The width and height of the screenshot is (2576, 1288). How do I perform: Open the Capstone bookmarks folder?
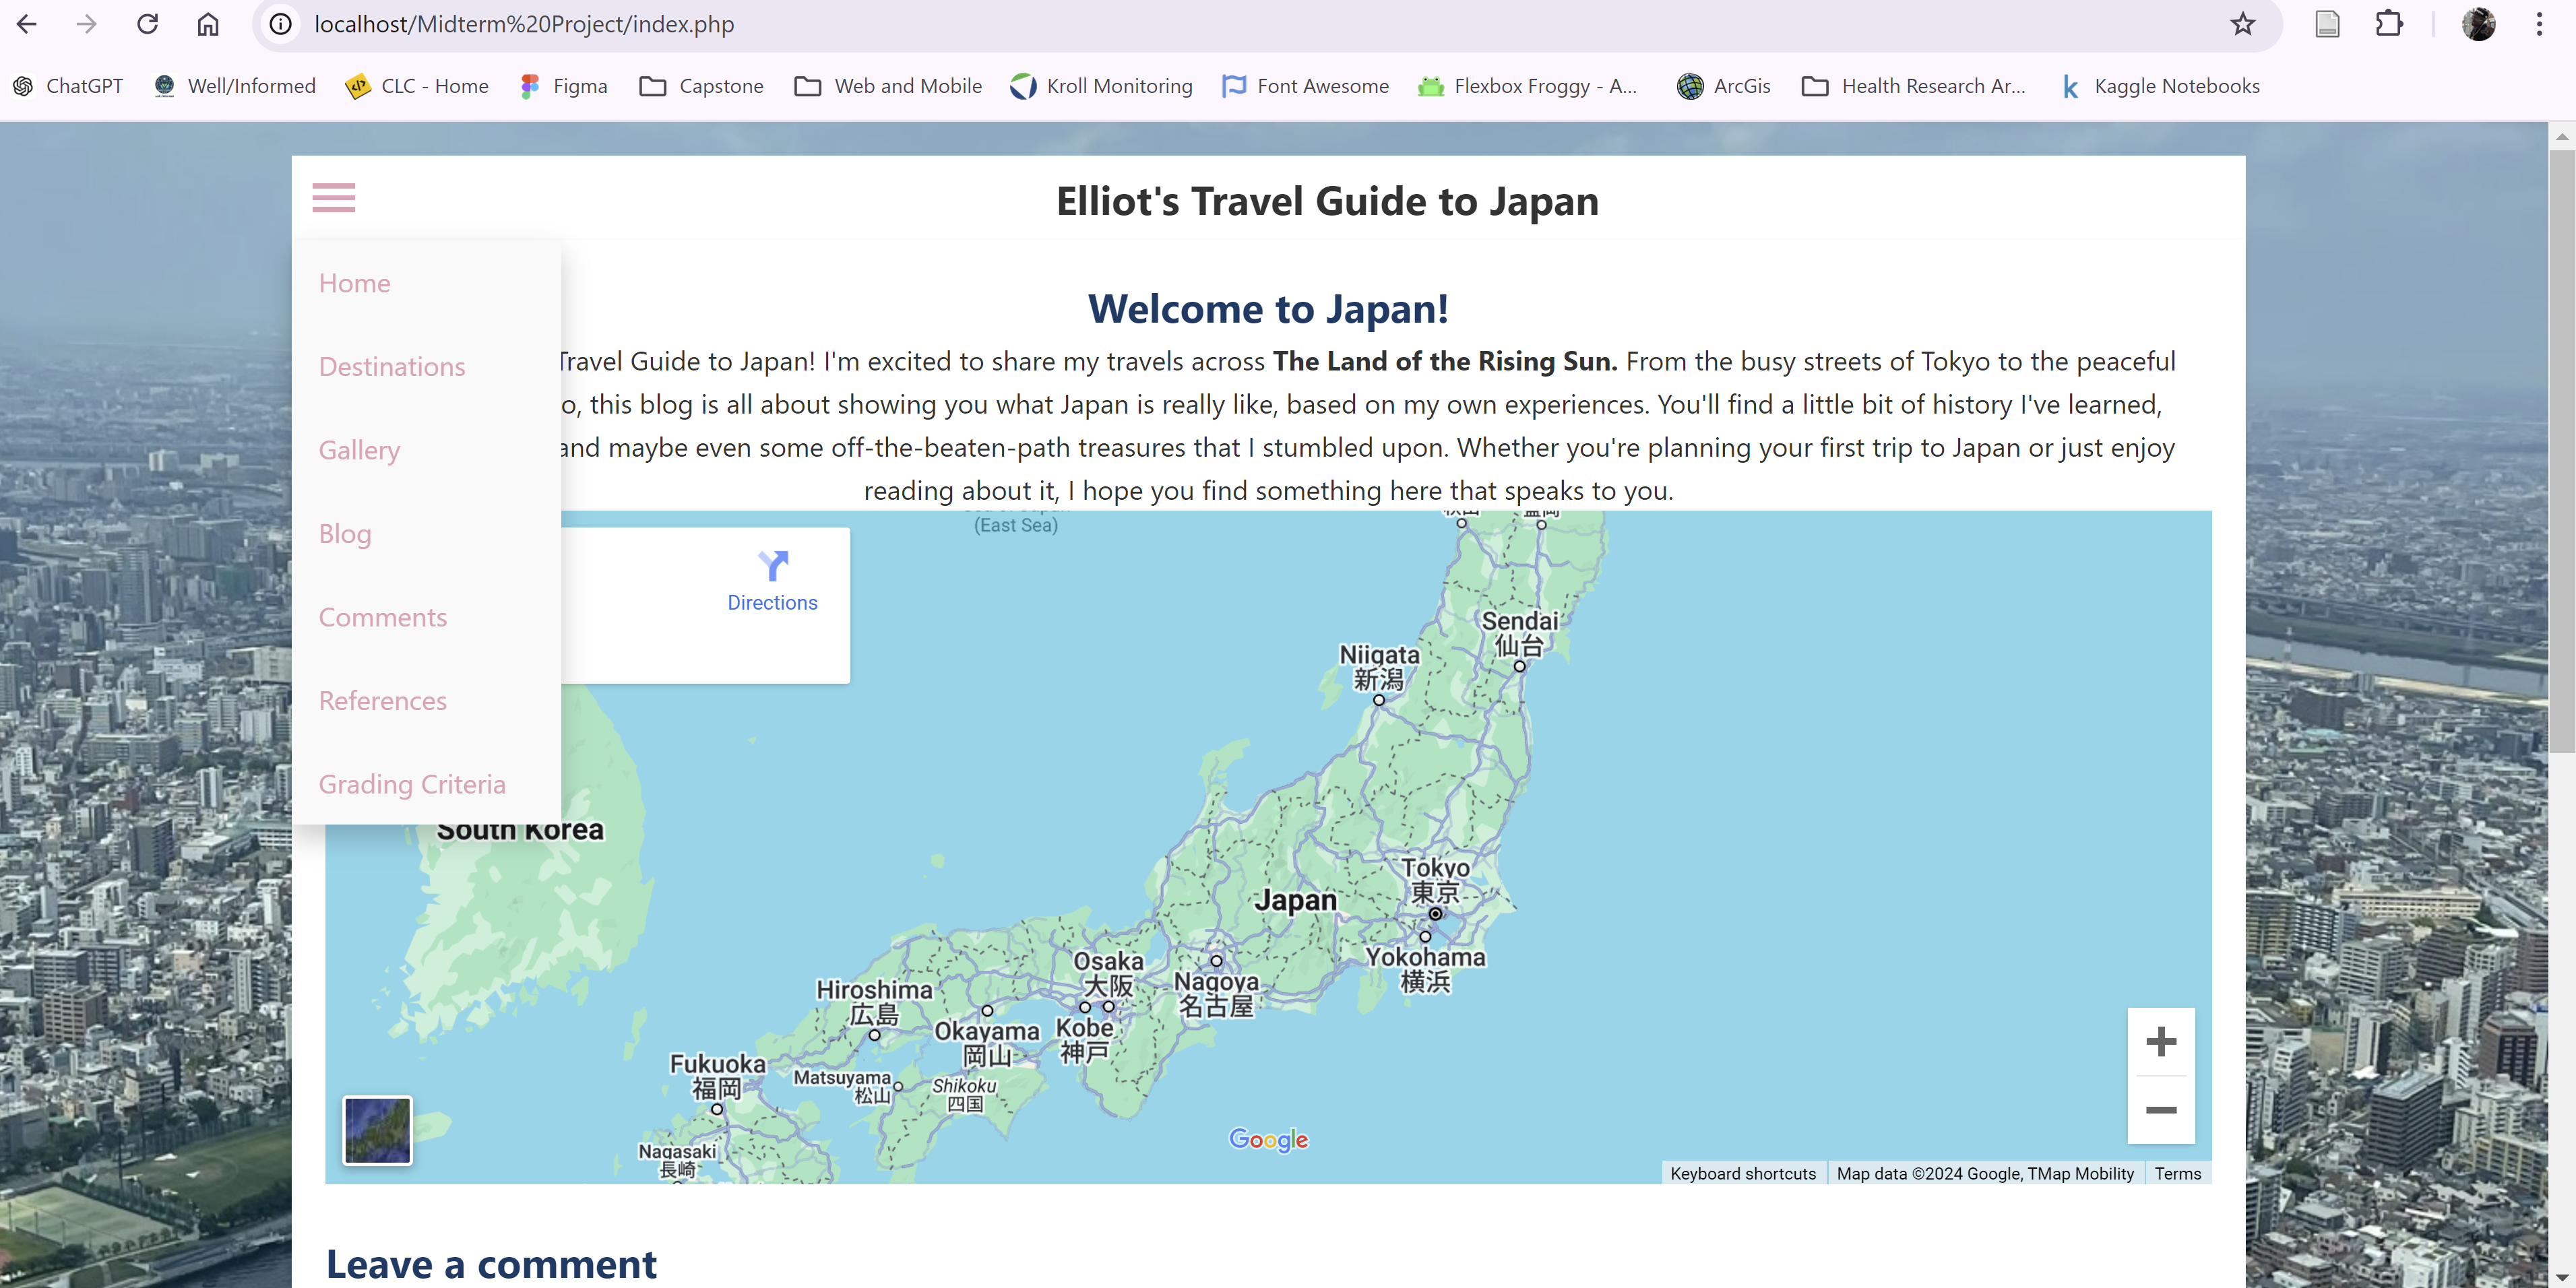701,86
